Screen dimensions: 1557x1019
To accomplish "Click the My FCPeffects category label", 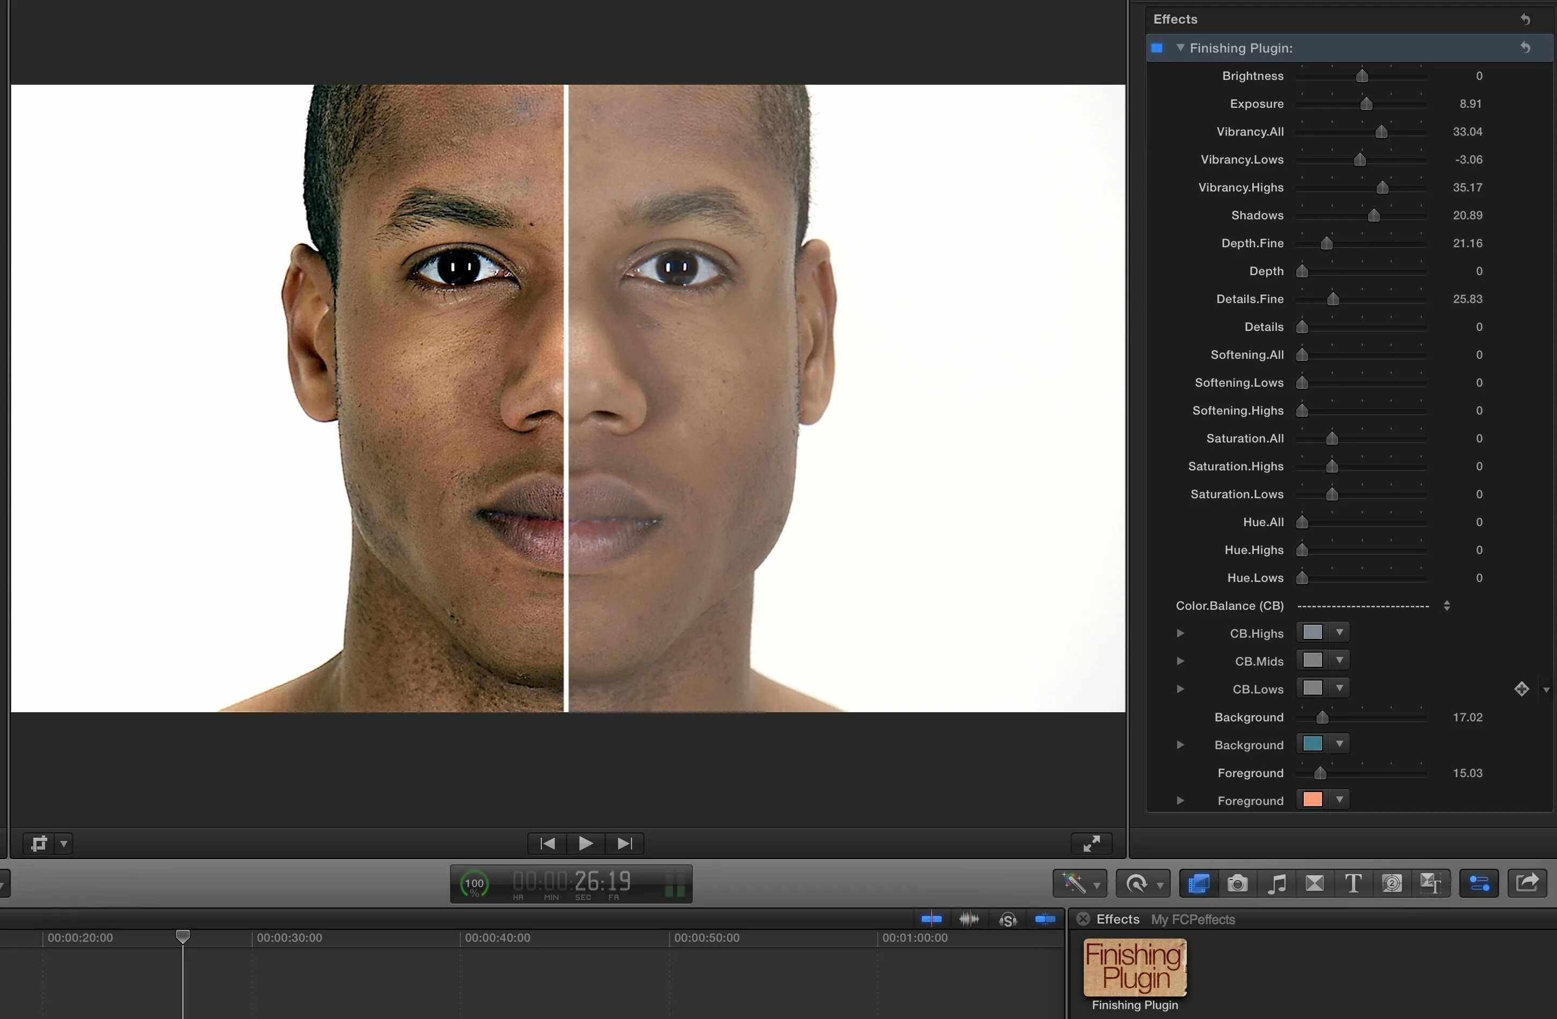I will pyautogui.click(x=1193, y=919).
